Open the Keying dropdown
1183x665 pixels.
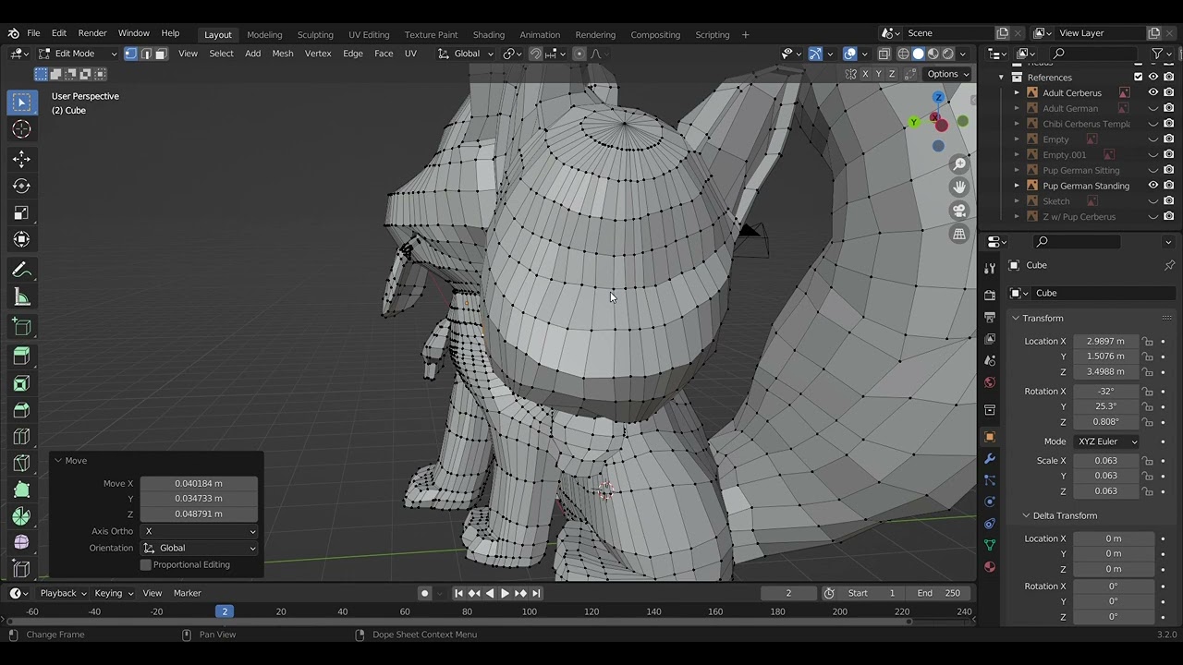pyautogui.click(x=114, y=593)
